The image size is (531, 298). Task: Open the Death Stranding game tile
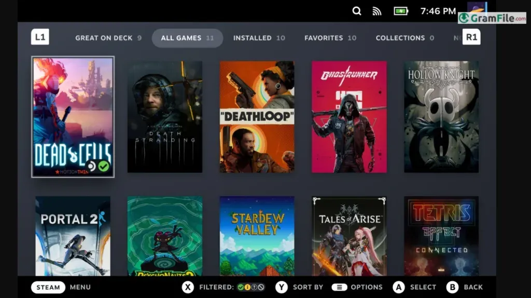(165, 117)
